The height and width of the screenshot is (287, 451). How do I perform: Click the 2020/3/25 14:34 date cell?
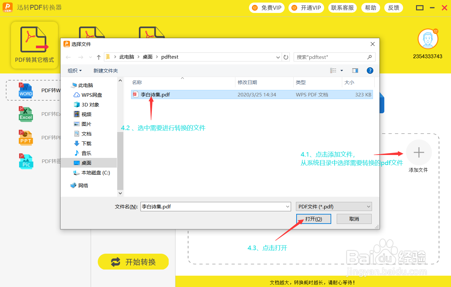tap(257, 95)
